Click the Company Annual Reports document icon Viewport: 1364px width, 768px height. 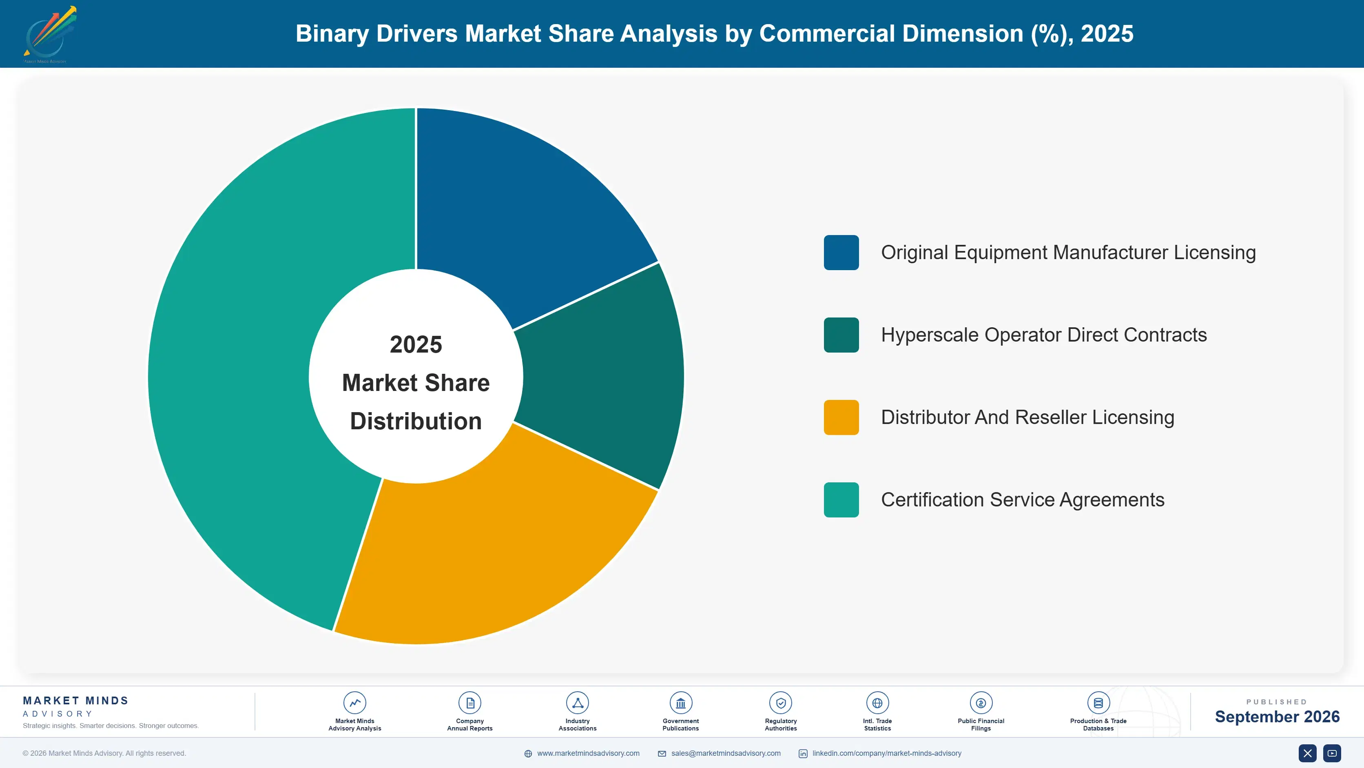point(469,703)
